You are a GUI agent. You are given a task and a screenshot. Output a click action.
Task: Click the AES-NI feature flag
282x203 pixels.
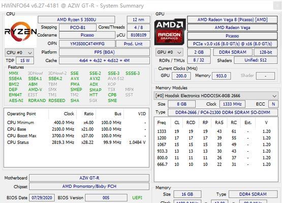point(16,100)
